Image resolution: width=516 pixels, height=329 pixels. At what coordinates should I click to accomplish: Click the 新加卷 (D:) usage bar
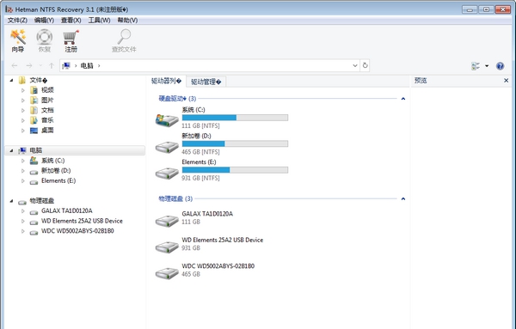point(235,143)
